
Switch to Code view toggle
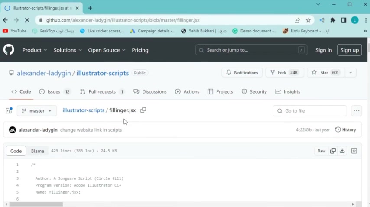(x=16, y=151)
